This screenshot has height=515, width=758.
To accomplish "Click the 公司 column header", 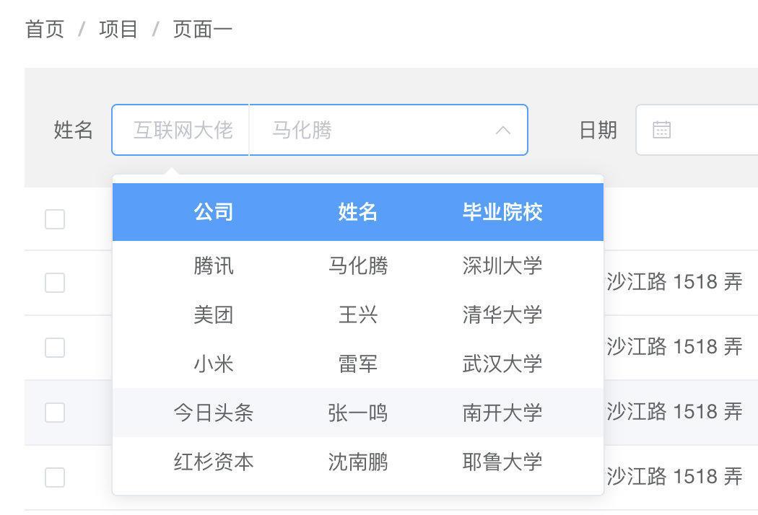I will [214, 211].
